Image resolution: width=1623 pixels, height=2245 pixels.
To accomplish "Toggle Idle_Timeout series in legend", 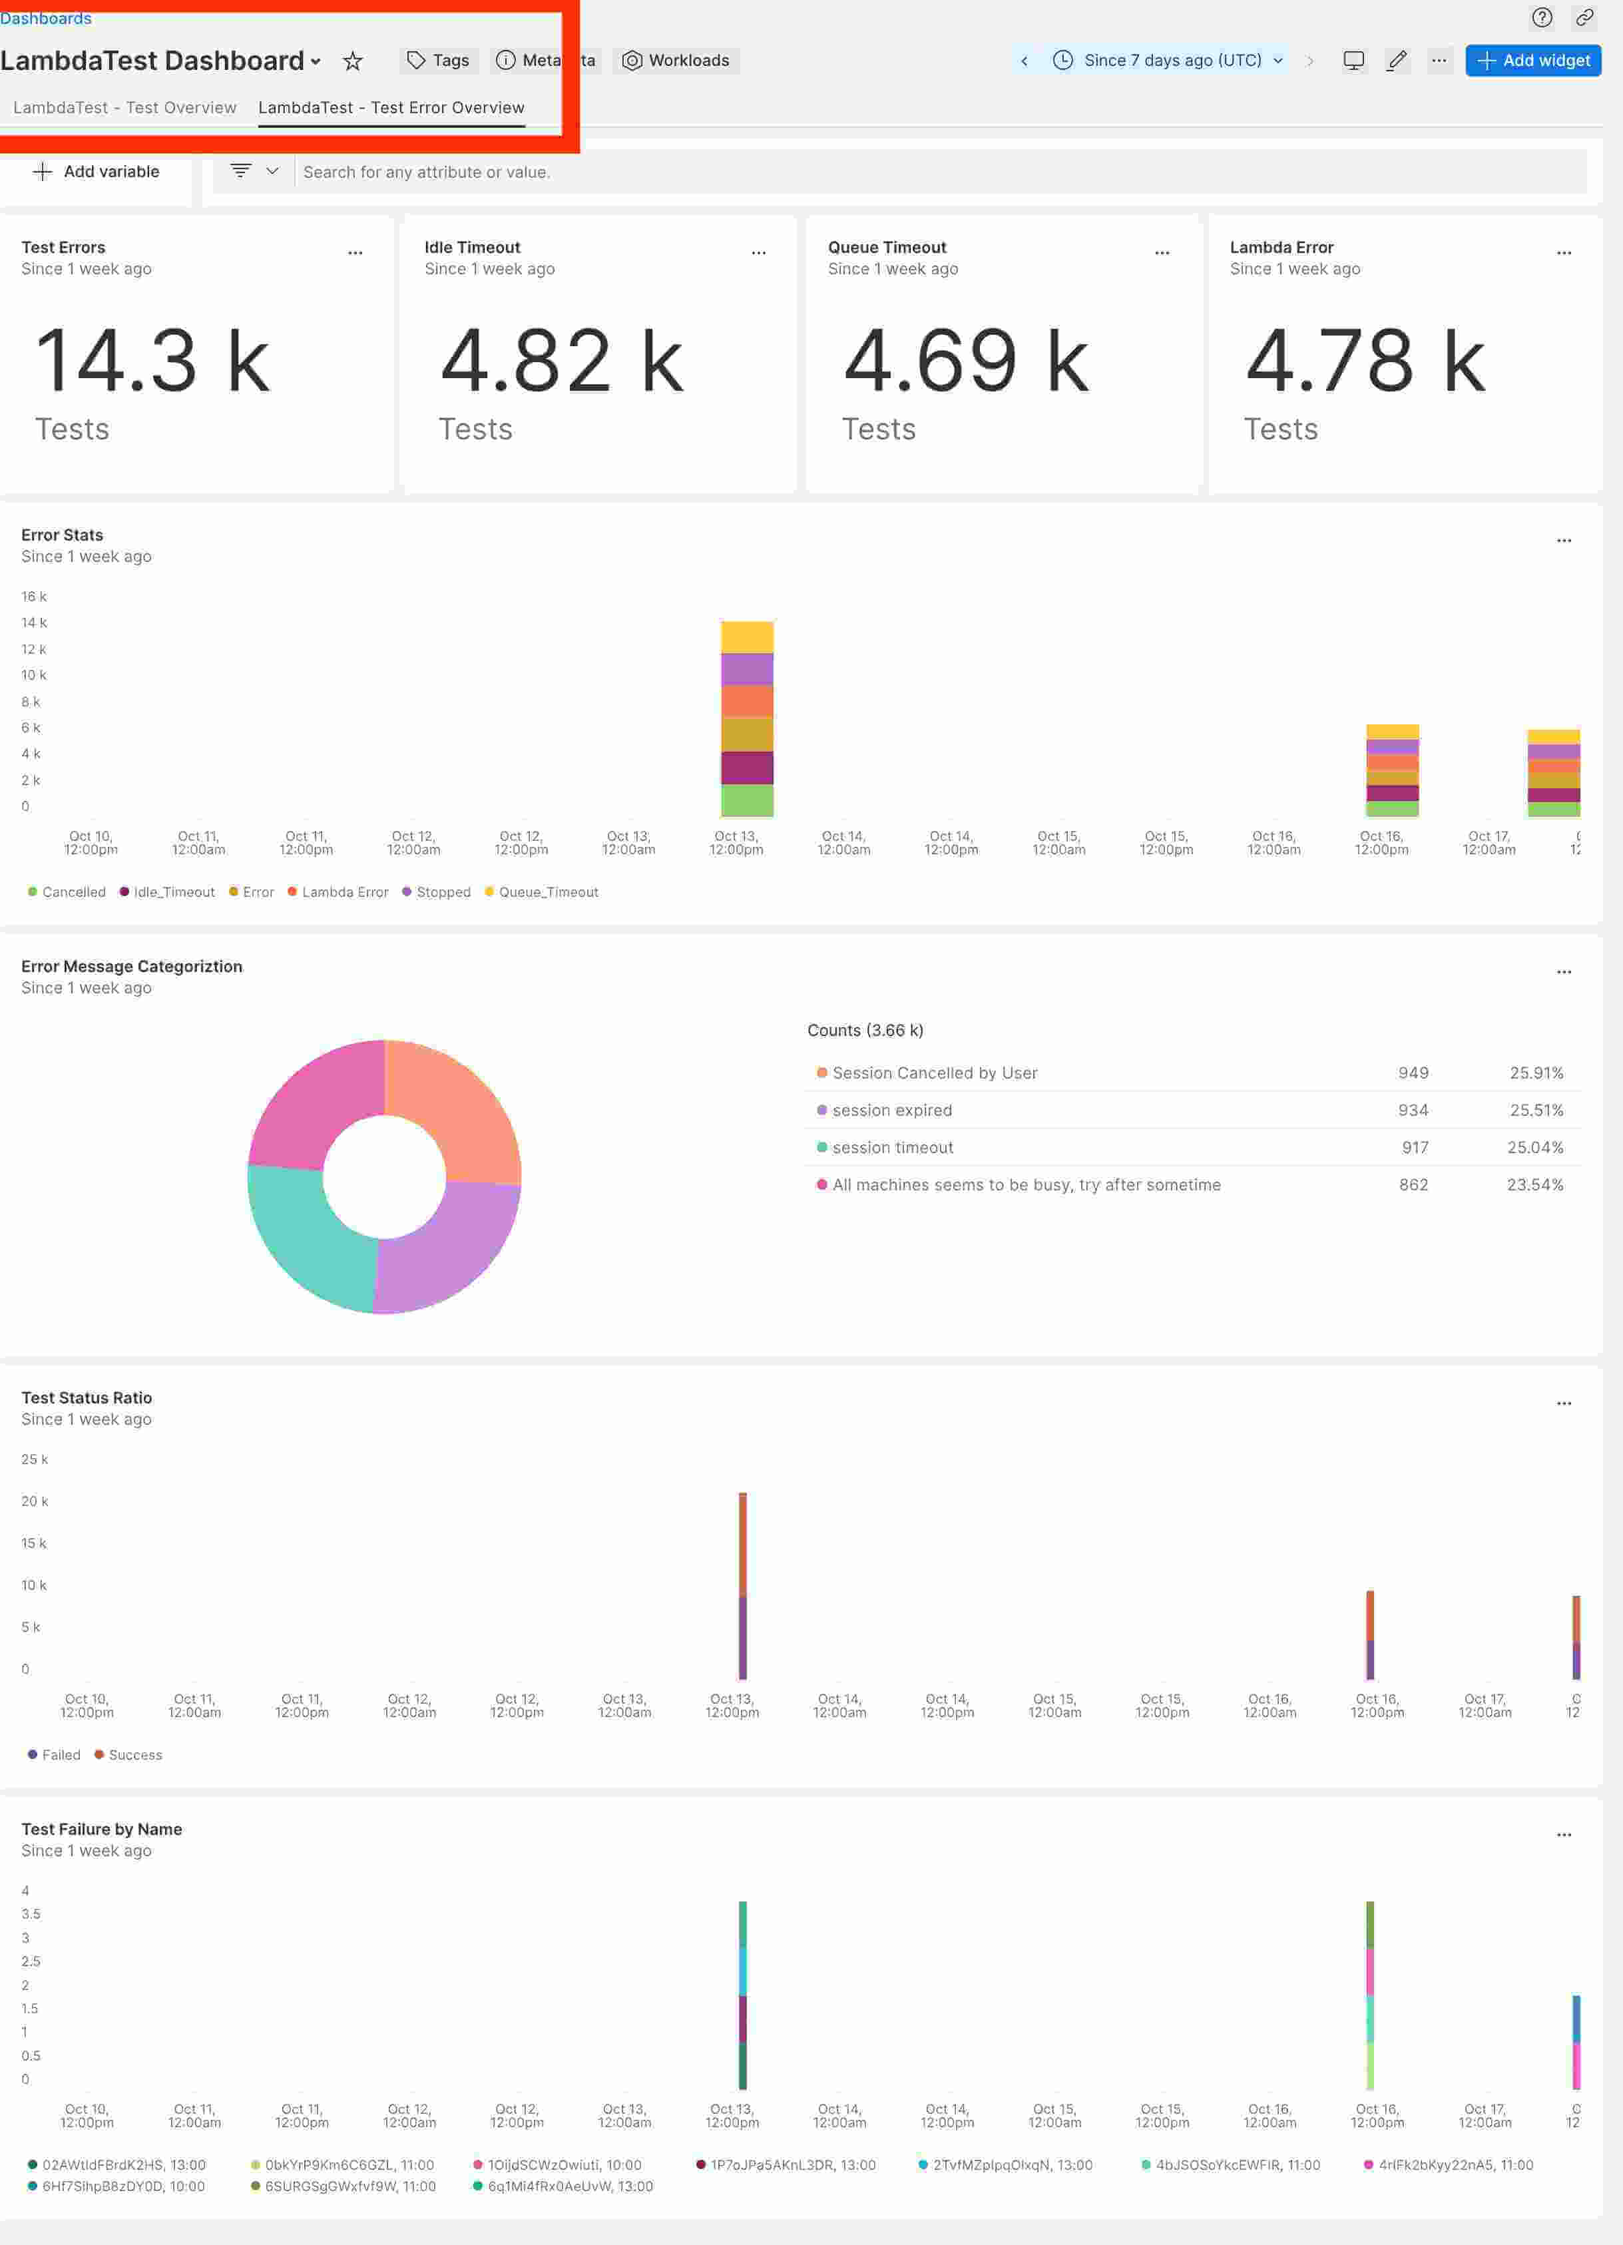I will pyautogui.click(x=166, y=892).
